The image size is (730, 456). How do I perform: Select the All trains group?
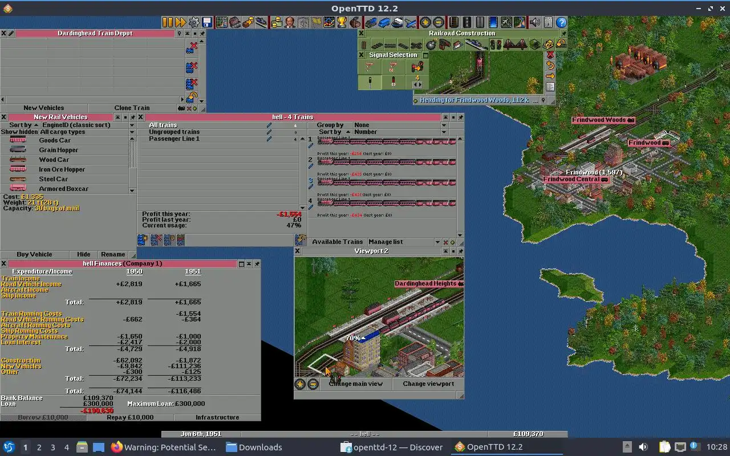221,125
